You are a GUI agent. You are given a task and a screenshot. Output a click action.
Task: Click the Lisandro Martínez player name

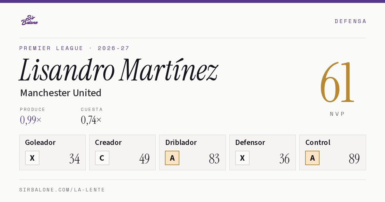[118, 70]
